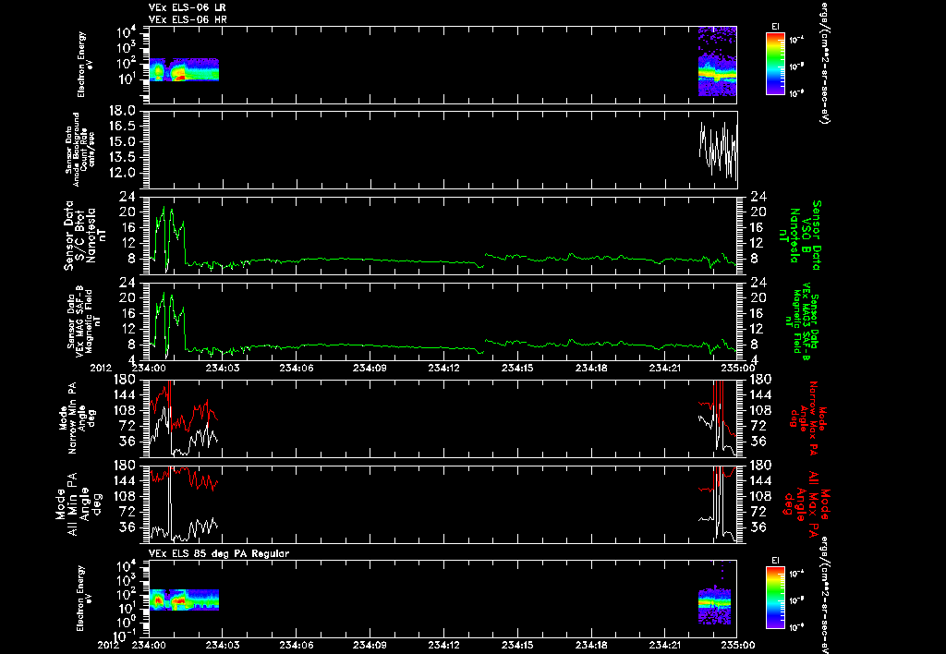
Task: Click the VEx ELS-06 HR plot title
Action: (188, 20)
